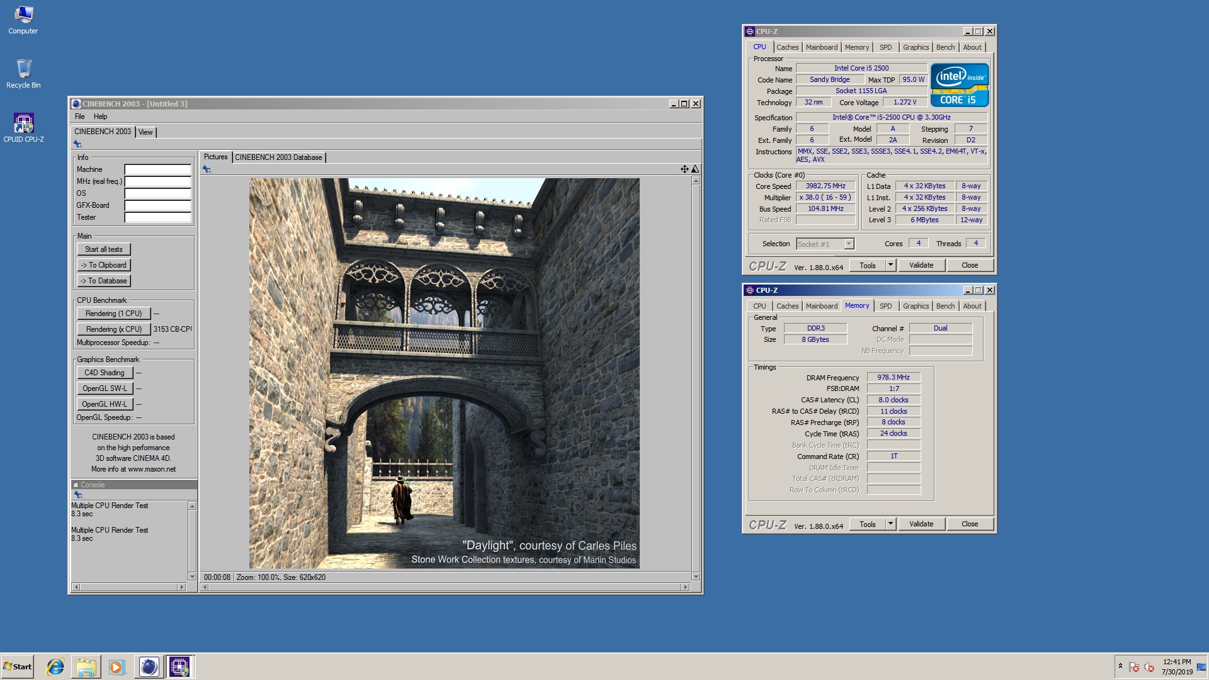Open Memory tab in top CPU-Z window
The width and height of the screenshot is (1209, 680).
[x=857, y=47]
